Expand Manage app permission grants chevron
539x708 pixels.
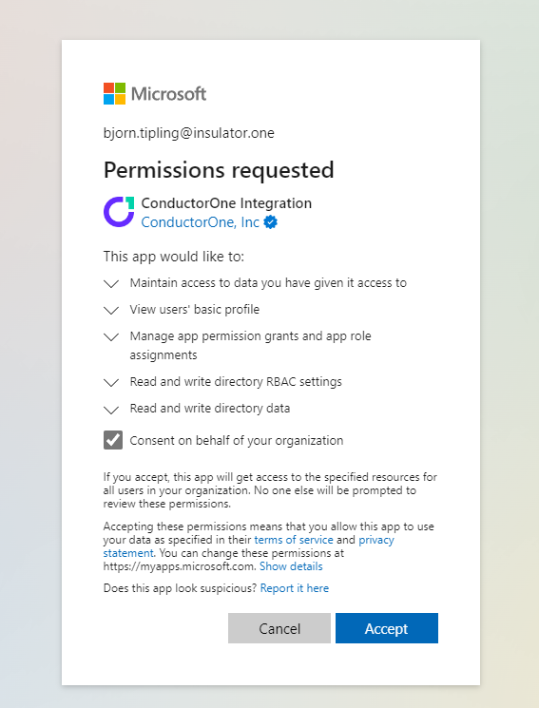[111, 336]
